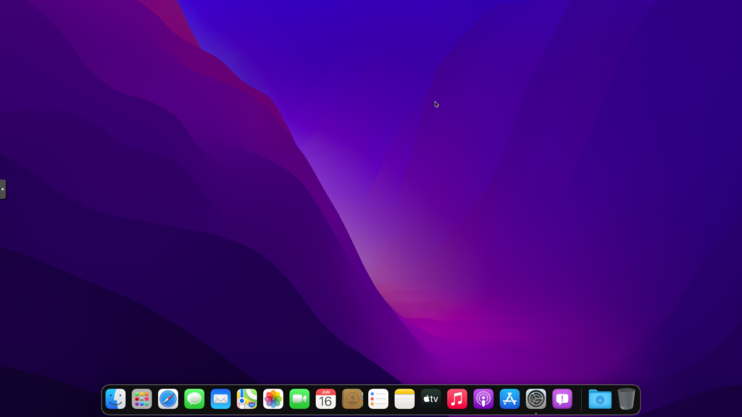Launch the Mail app
The height and width of the screenshot is (417, 742).
(221, 399)
